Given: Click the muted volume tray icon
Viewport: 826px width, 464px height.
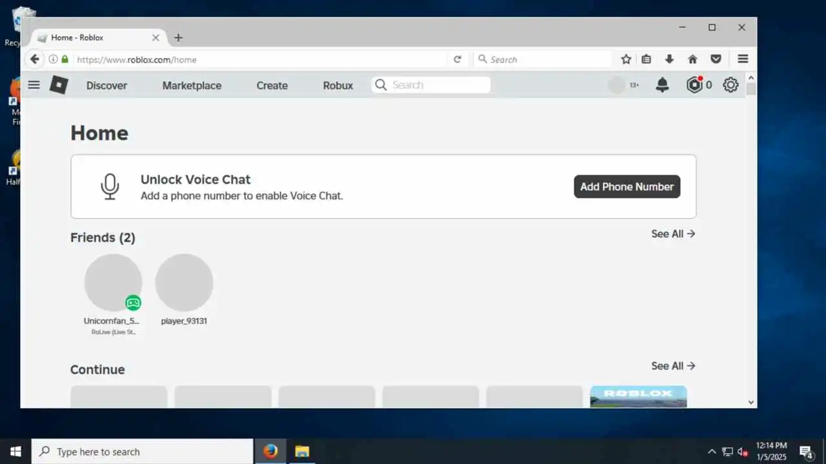Looking at the screenshot, I should click(743, 452).
